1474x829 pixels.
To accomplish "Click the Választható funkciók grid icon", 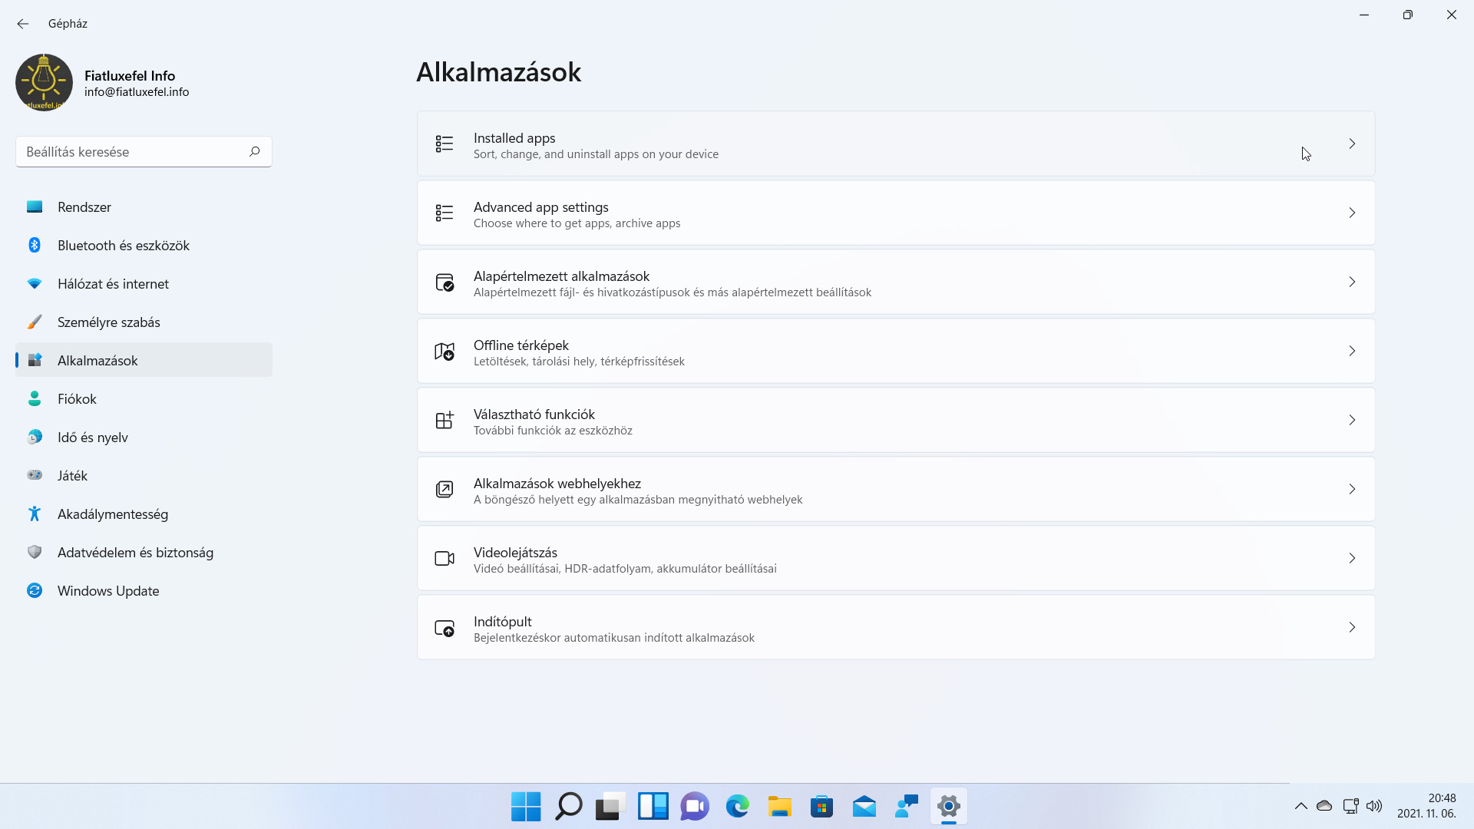I will tap(445, 420).
